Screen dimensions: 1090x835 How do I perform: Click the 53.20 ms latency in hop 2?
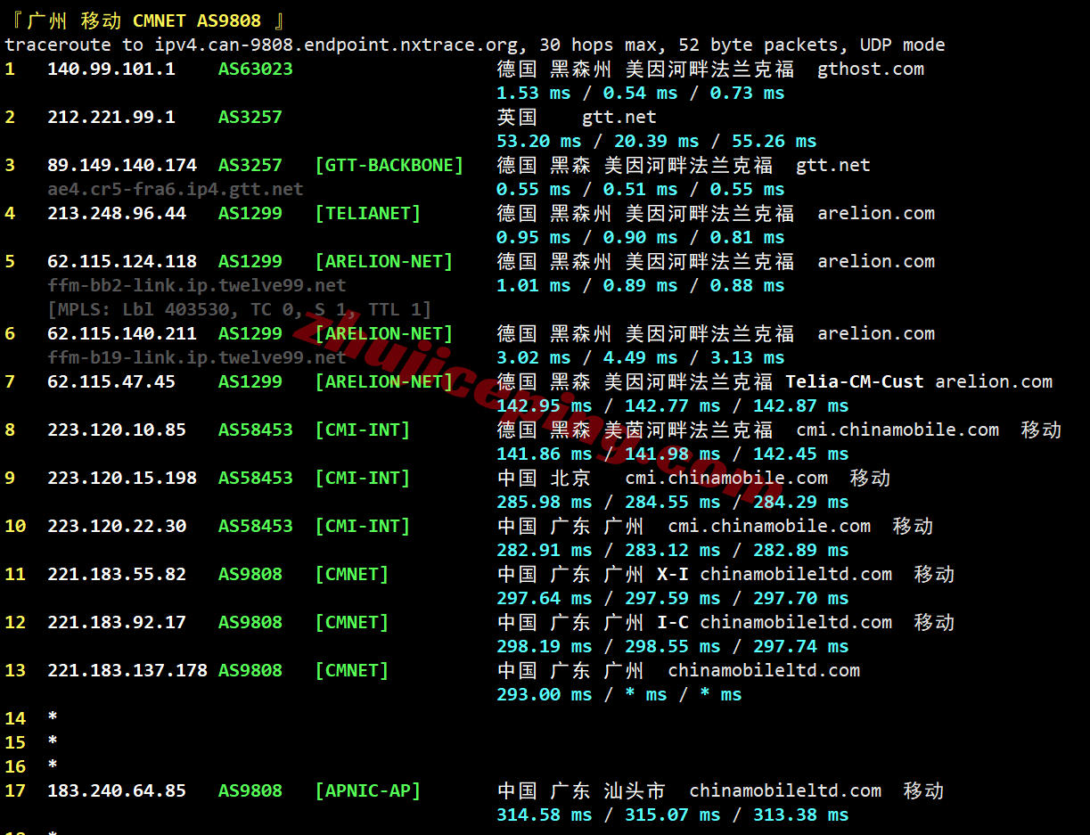coord(539,141)
